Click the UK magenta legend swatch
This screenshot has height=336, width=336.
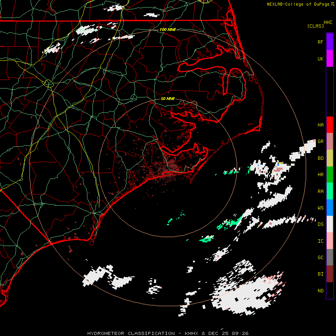[x=330, y=59]
